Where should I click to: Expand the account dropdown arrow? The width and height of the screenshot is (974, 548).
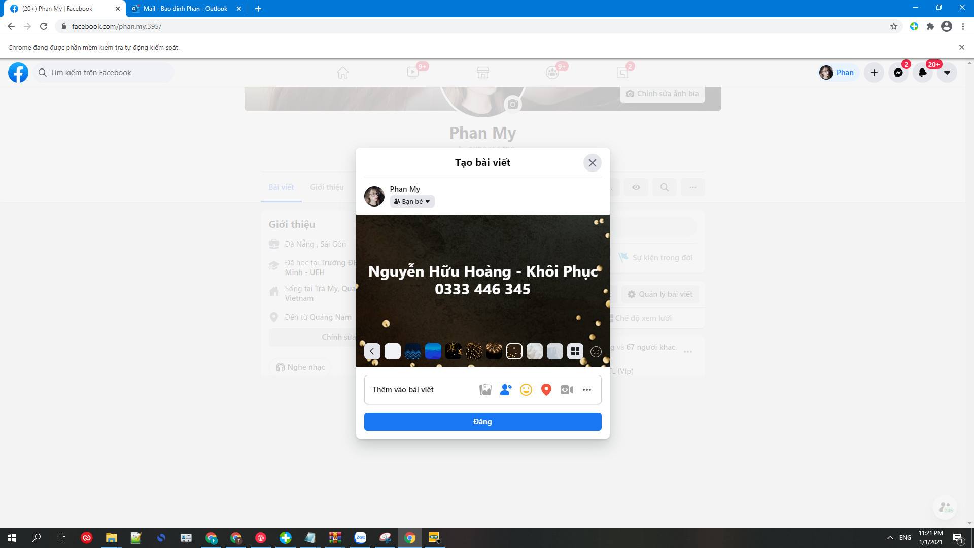[x=947, y=73]
